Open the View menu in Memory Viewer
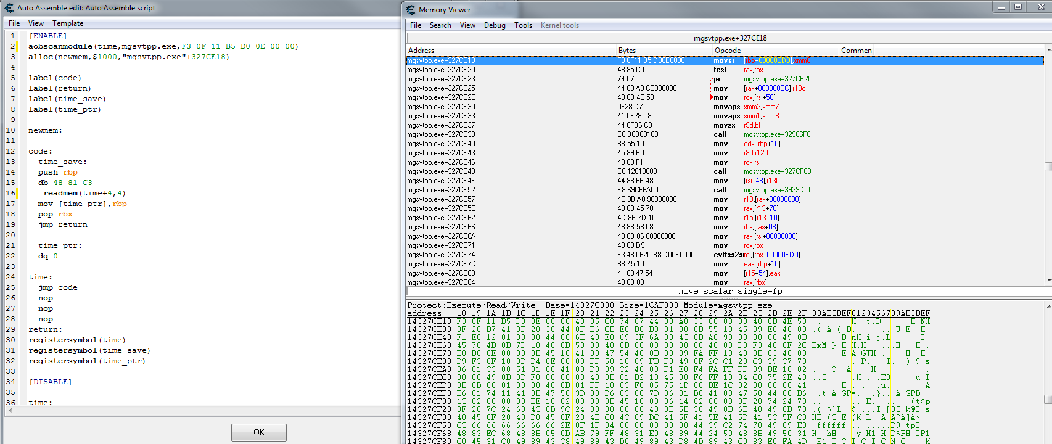Image resolution: width=1052 pixels, height=444 pixels. pos(467,25)
